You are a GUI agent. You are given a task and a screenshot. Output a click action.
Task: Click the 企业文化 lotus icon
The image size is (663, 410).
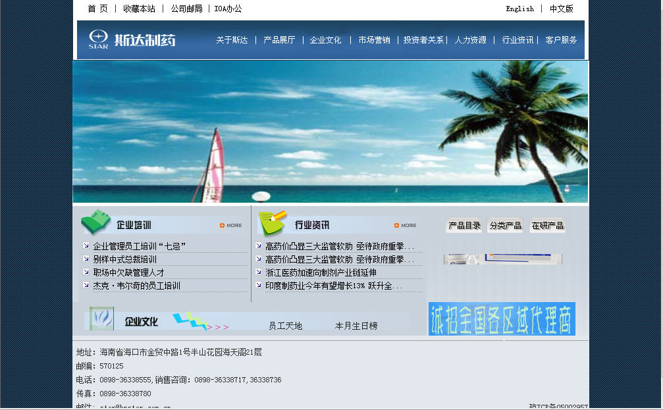click(x=102, y=319)
